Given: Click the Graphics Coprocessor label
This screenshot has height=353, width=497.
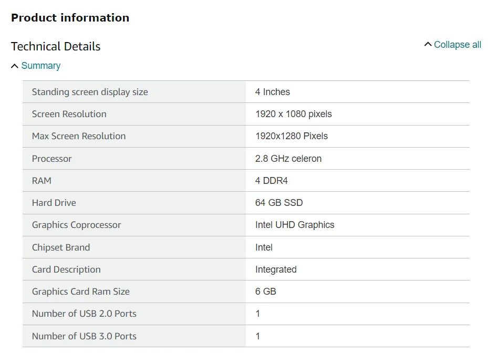Looking at the screenshot, I should coord(76,225).
